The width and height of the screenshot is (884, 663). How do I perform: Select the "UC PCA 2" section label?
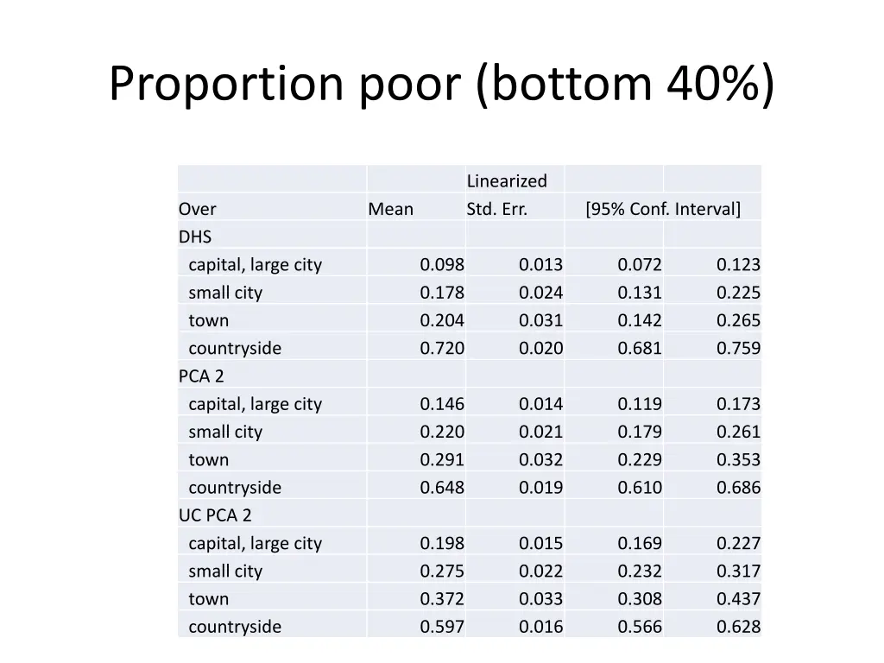click(215, 515)
